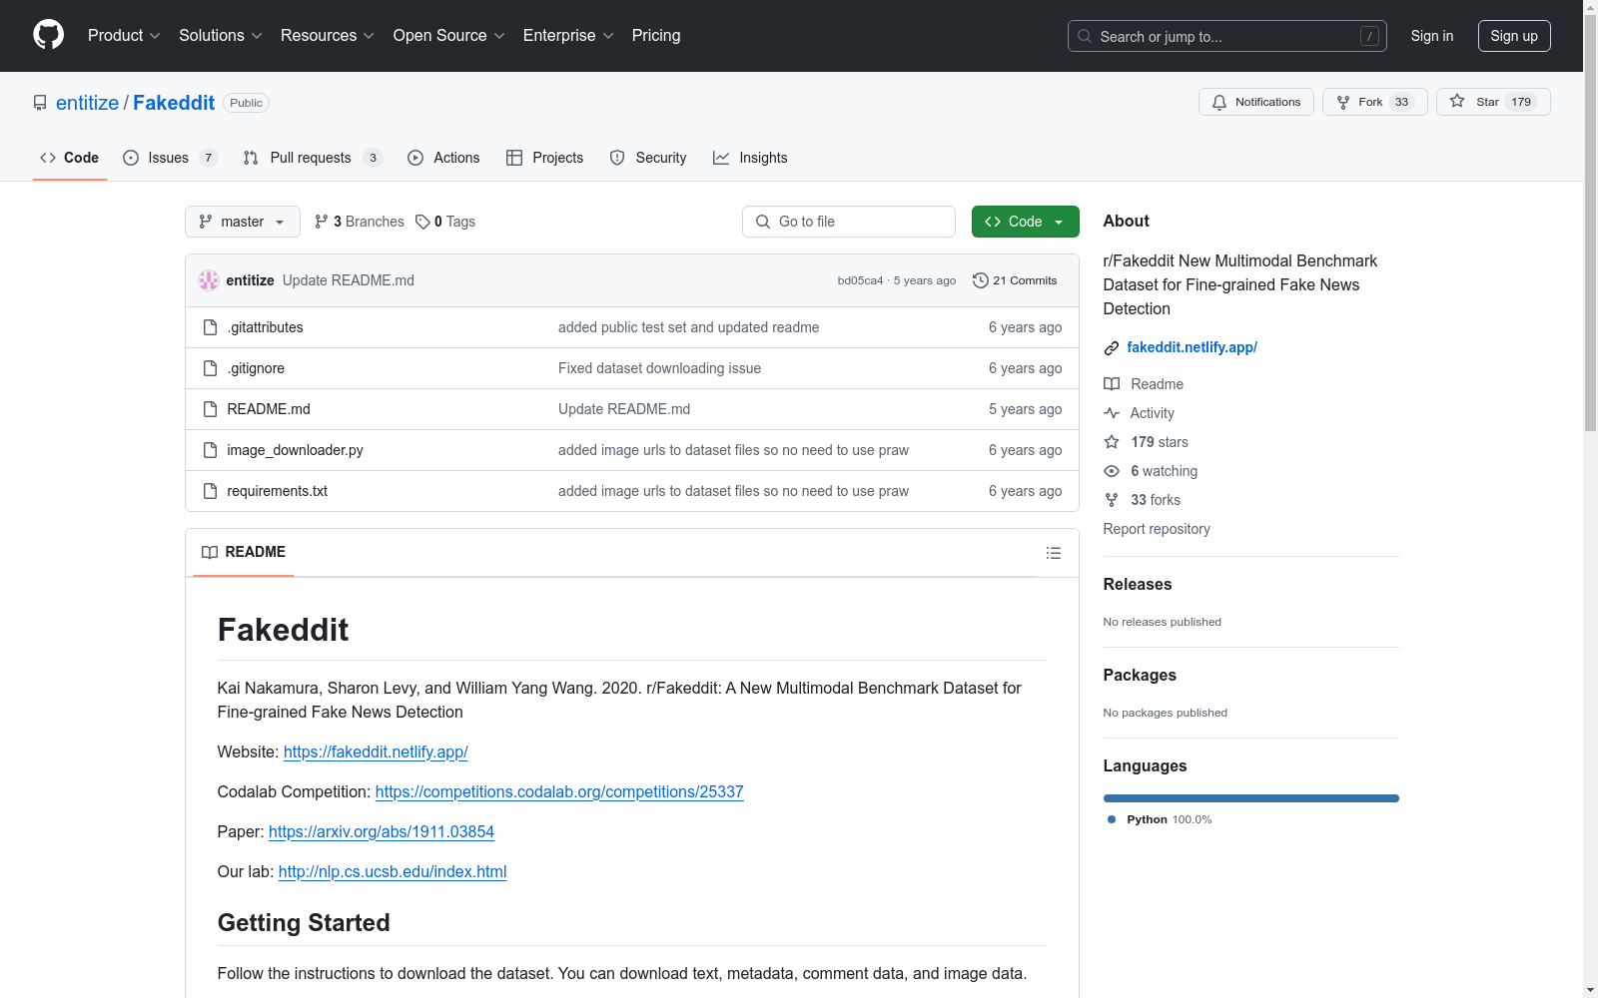Open the image_downloader.py file
The height and width of the screenshot is (998, 1598).
(x=296, y=450)
